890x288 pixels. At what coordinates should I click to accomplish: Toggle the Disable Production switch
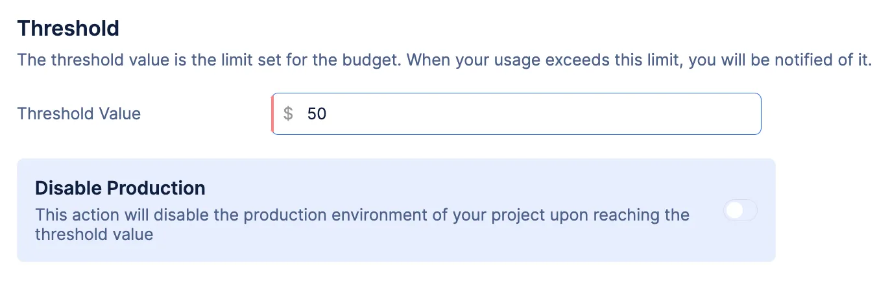tap(740, 210)
